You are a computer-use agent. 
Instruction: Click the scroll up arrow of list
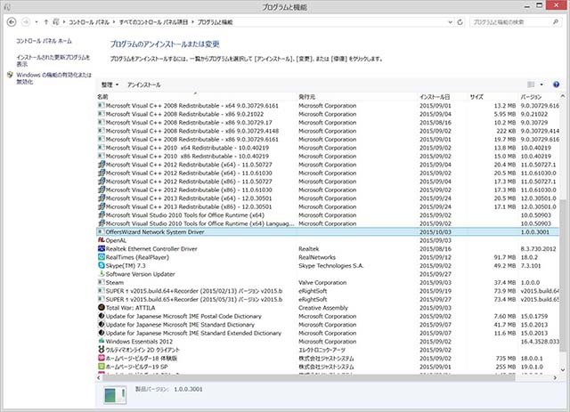(x=563, y=96)
